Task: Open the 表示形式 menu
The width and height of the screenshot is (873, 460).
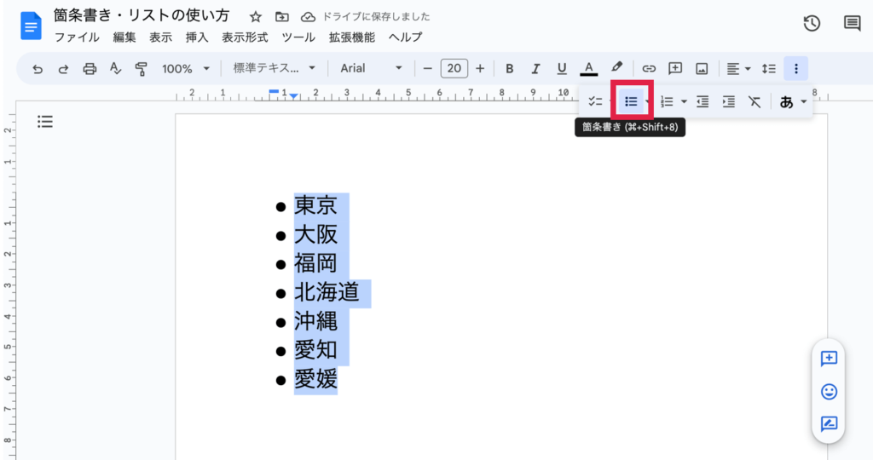Action: (x=245, y=37)
